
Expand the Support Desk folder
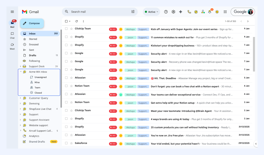pos(20,66)
